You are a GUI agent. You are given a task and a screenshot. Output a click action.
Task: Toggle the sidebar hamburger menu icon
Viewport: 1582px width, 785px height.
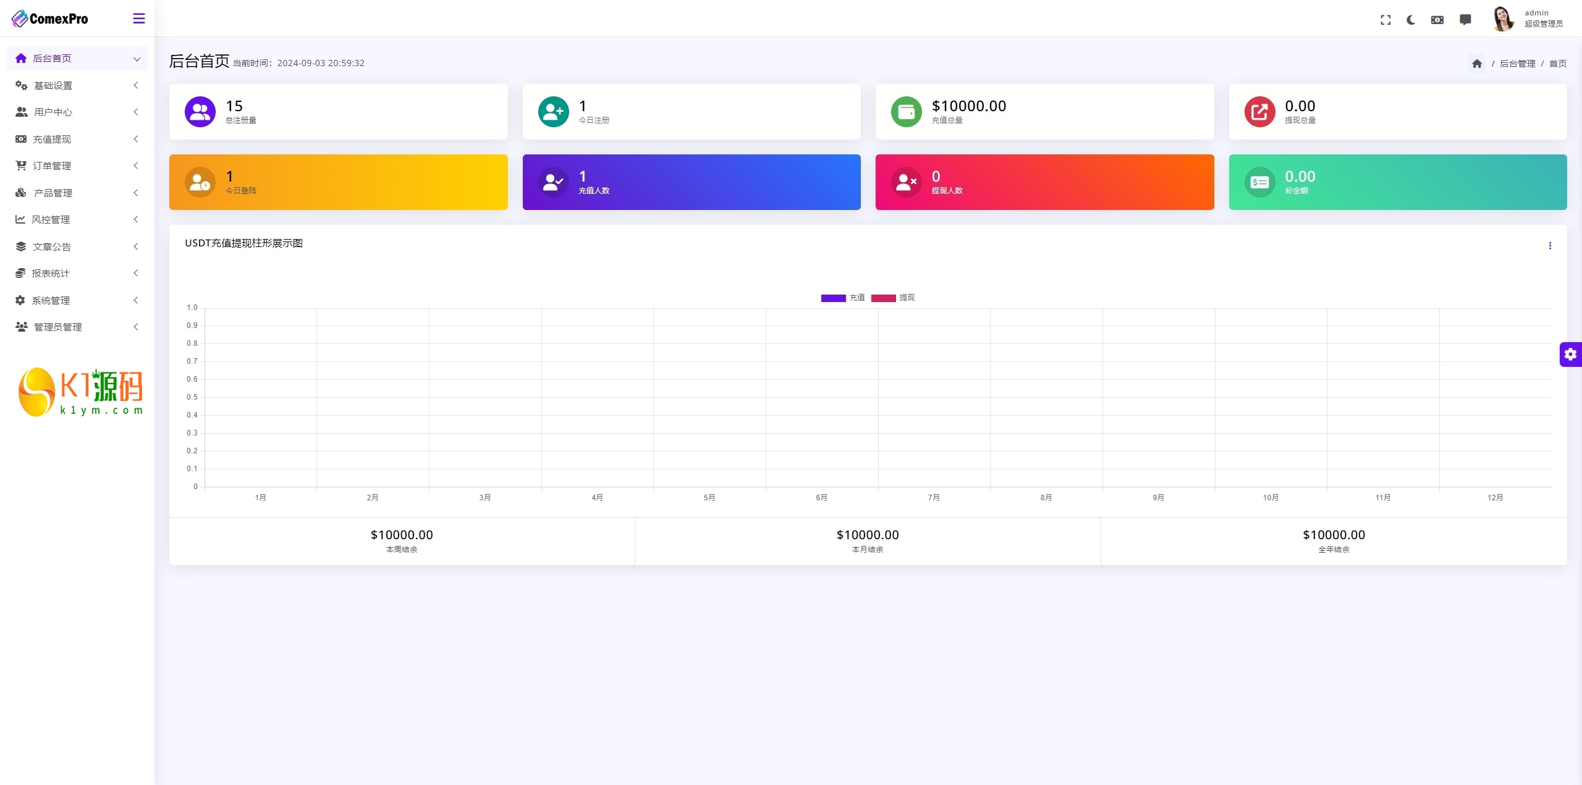pyautogui.click(x=139, y=19)
